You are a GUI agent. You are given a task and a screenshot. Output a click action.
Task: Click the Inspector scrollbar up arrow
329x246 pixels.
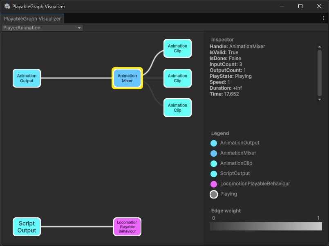click(x=320, y=46)
